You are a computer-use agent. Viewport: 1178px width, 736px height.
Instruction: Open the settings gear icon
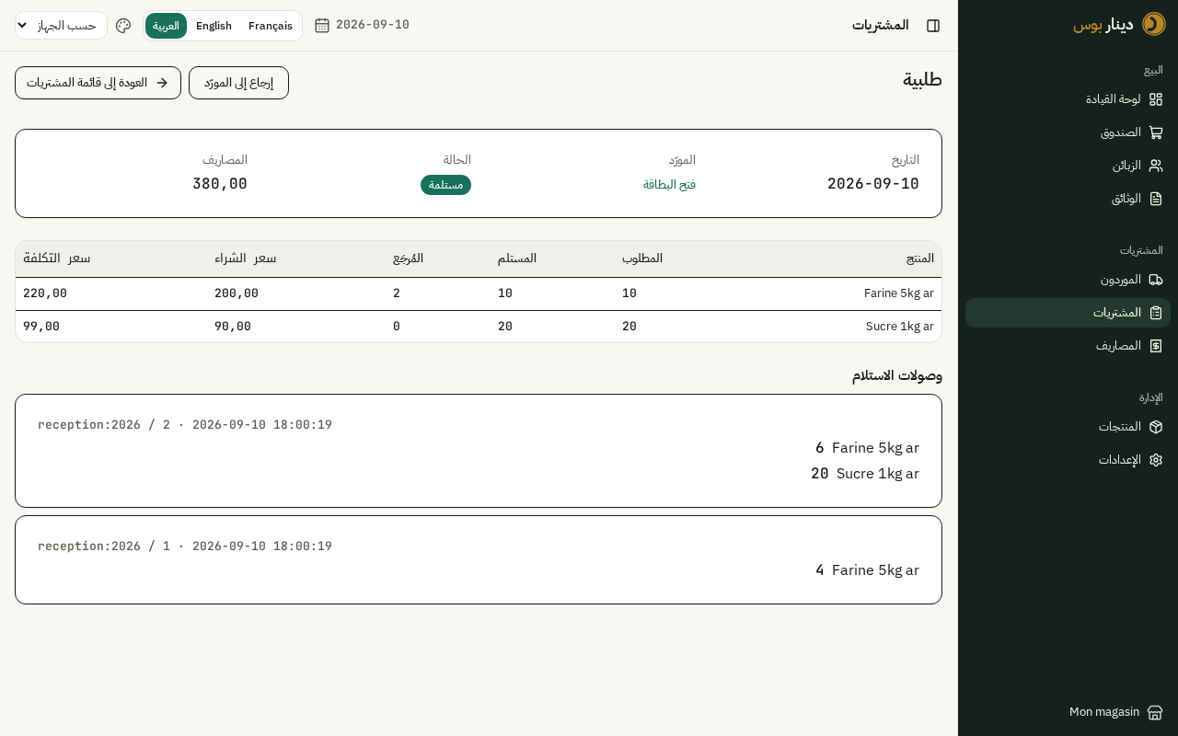[1156, 460]
